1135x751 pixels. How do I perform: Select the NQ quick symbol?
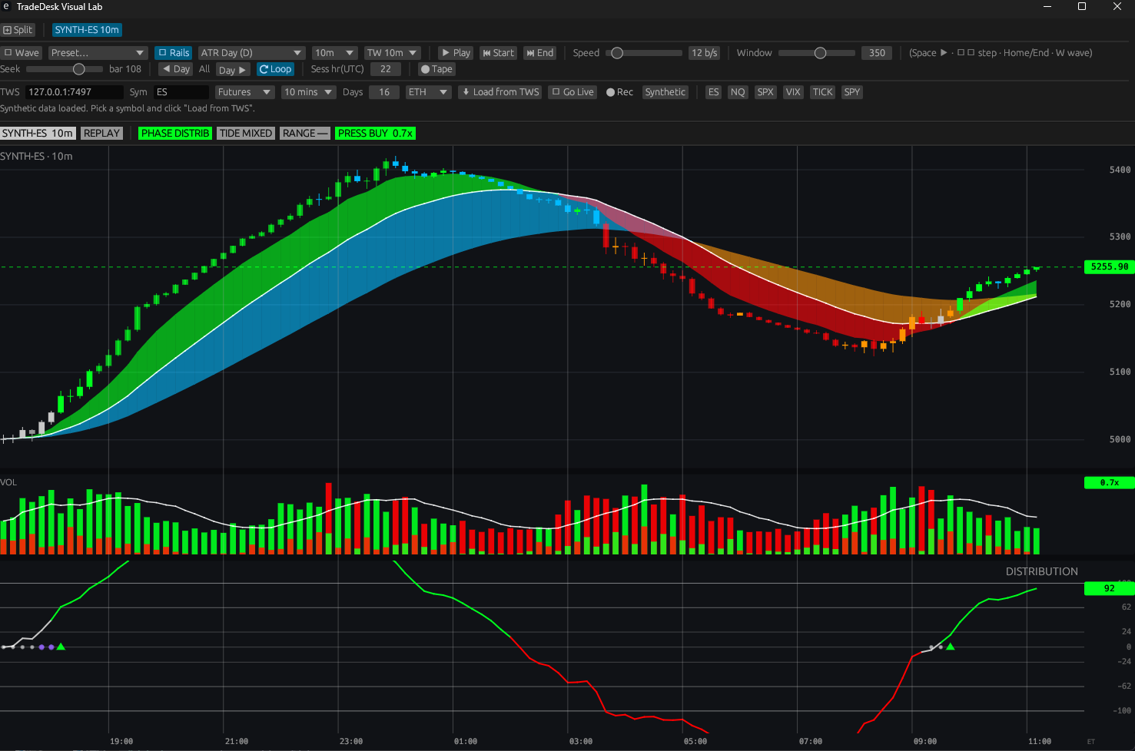[738, 92]
